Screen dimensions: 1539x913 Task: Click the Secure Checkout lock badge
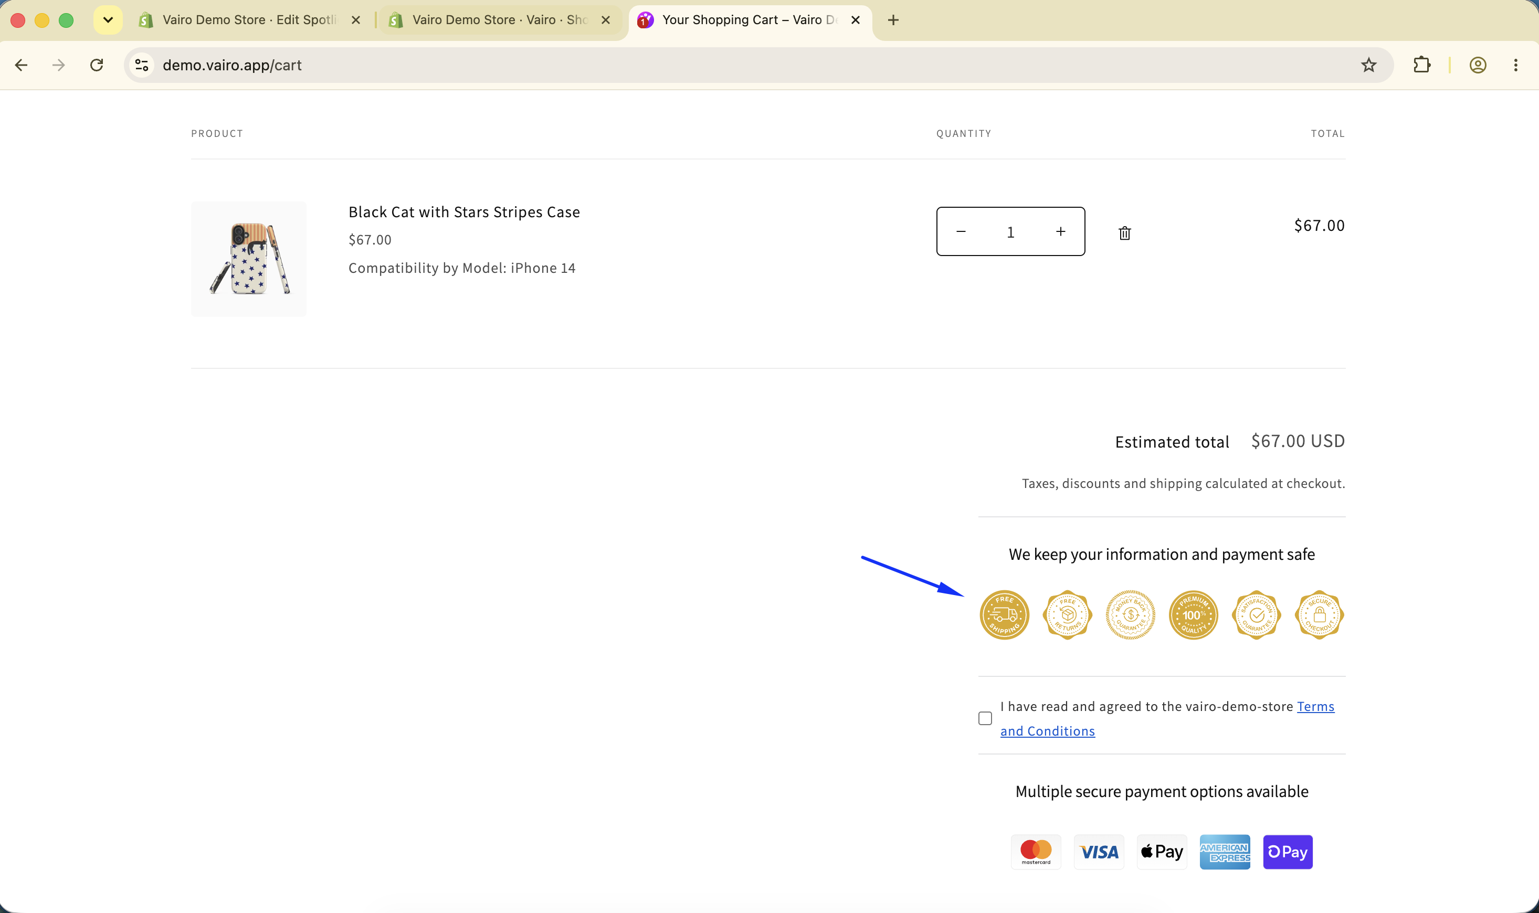click(1319, 614)
